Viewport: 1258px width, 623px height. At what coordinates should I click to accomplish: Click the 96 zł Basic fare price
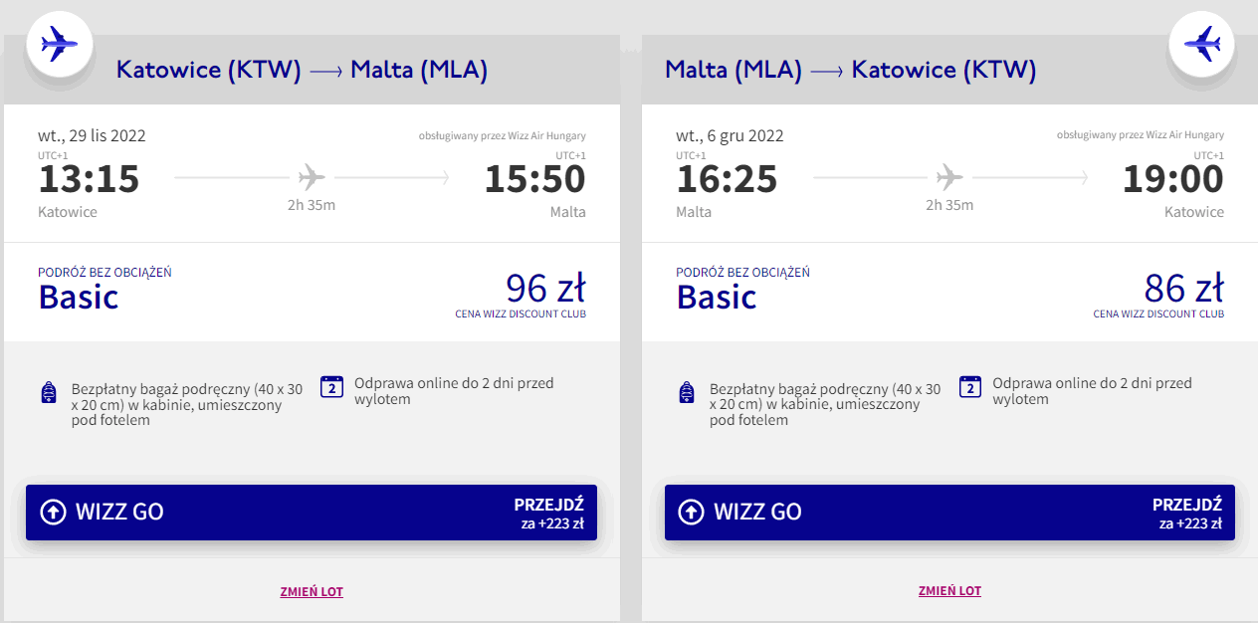[x=545, y=289]
